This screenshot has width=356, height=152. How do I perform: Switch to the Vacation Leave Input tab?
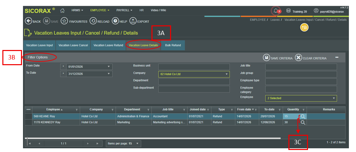[x=39, y=45]
